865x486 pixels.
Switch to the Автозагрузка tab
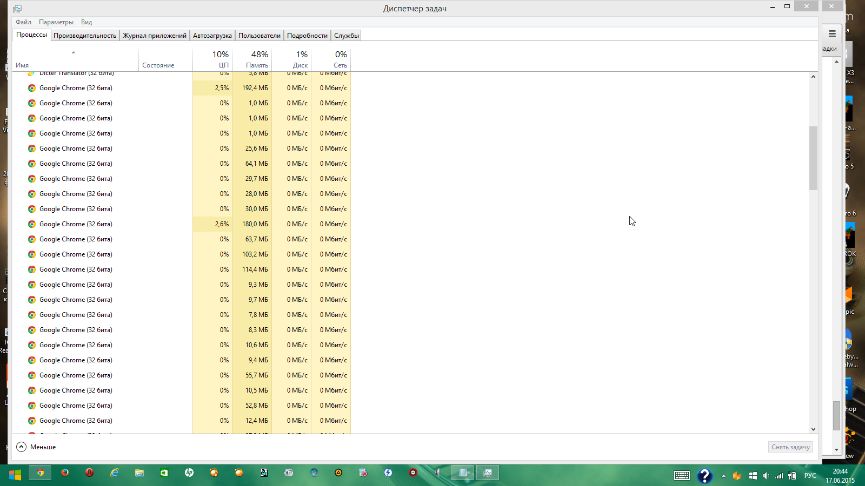tap(212, 36)
